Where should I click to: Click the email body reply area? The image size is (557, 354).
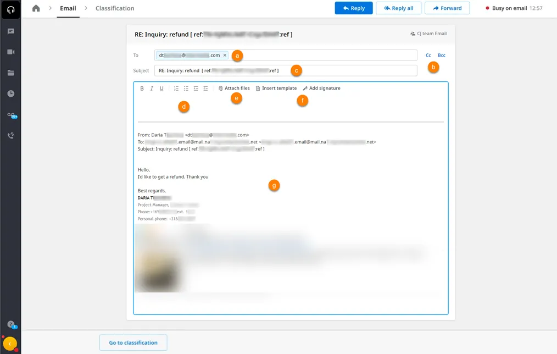point(291,108)
